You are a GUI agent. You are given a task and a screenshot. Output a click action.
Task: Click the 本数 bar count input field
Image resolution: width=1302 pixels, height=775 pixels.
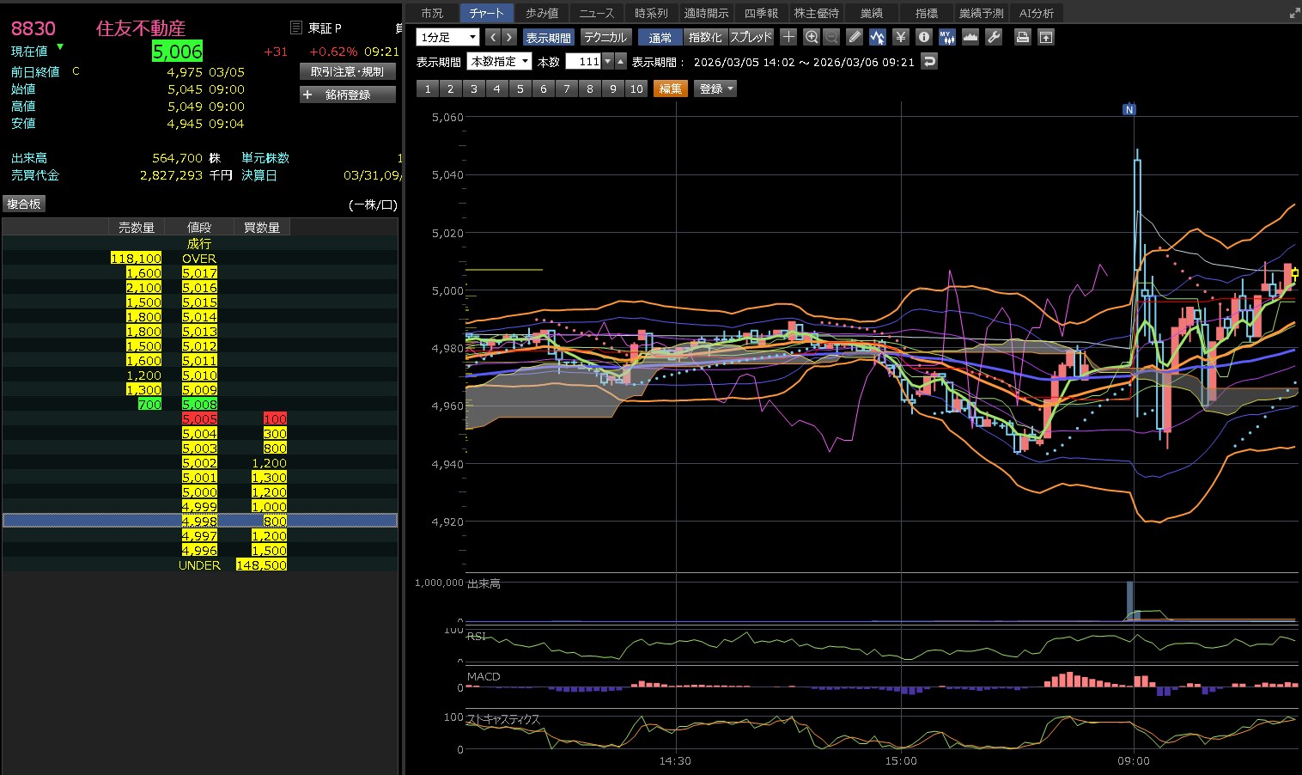(583, 61)
